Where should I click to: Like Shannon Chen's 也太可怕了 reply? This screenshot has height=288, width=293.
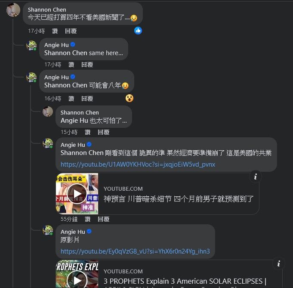coord(88,132)
